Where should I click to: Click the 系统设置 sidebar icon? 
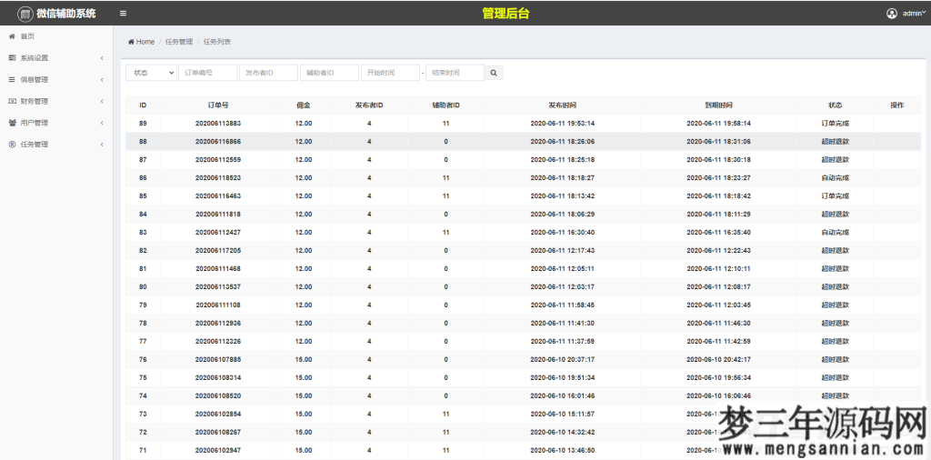pos(12,58)
